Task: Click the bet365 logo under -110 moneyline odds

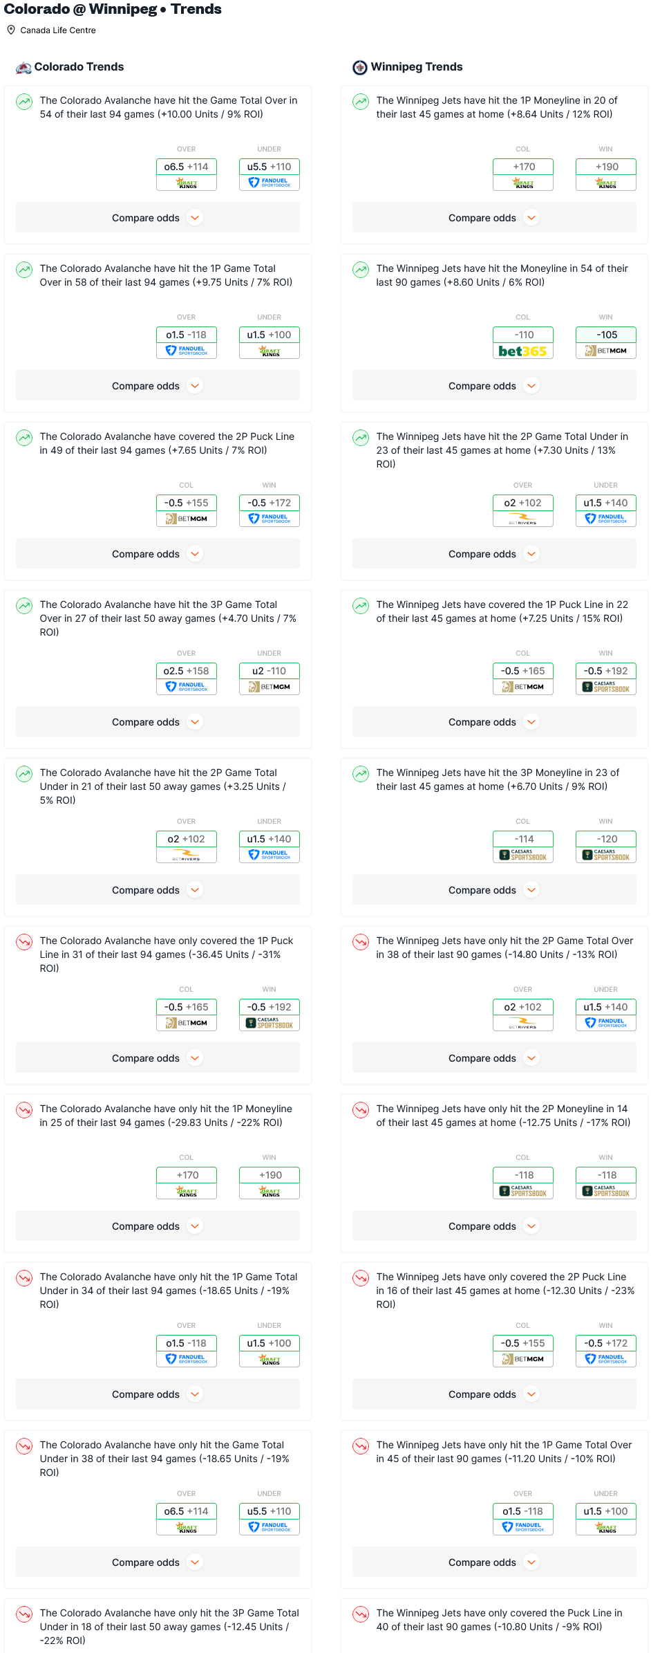Action: 523,351
